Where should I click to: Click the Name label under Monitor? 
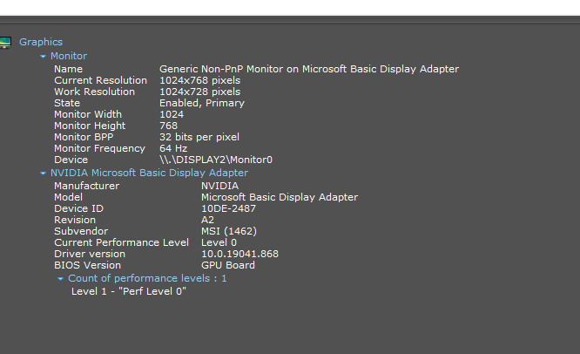pos(69,69)
